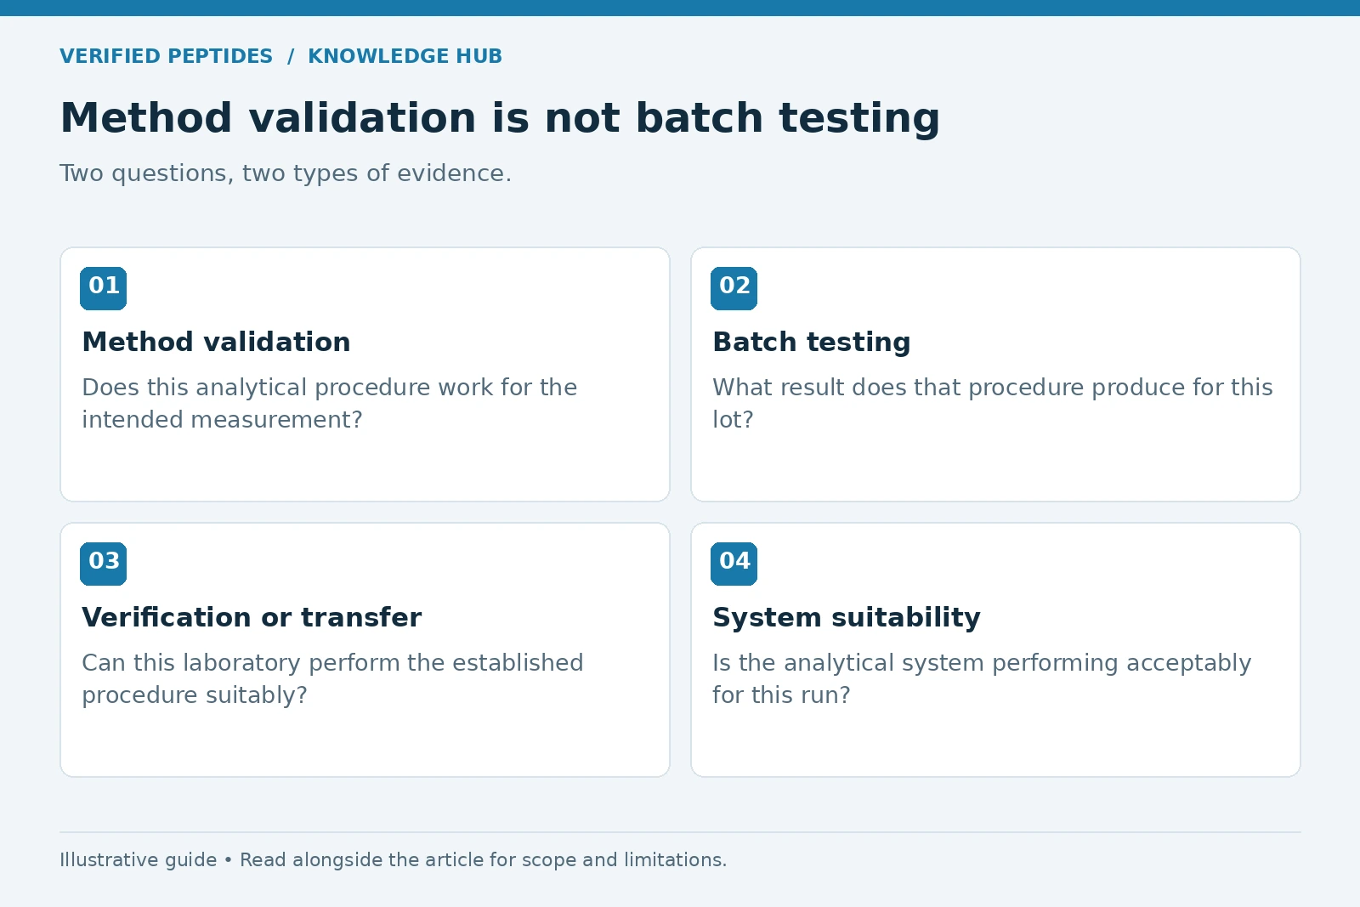Select the 01 number badge
Screen dimensions: 1360x907
pyautogui.click(x=104, y=288)
